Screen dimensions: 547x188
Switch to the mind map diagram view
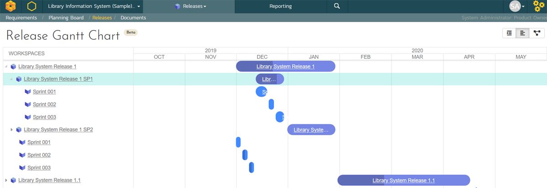tap(537, 33)
